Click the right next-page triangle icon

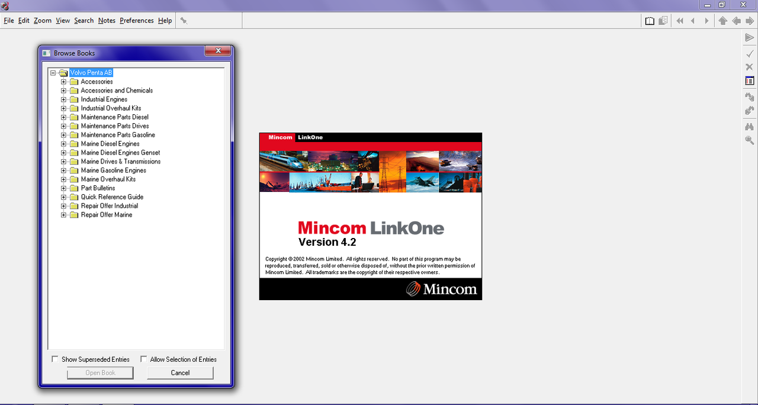[x=706, y=21]
